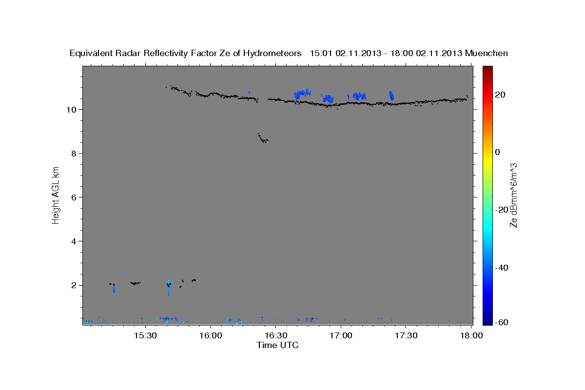The height and width of the screenshot is (390, 585).
Task: Click the 16:00 time tick label
Action: tap(211, 335)
